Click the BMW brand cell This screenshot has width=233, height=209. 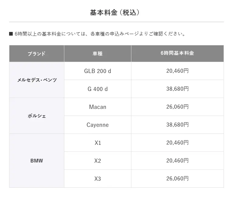click(37, 161)
